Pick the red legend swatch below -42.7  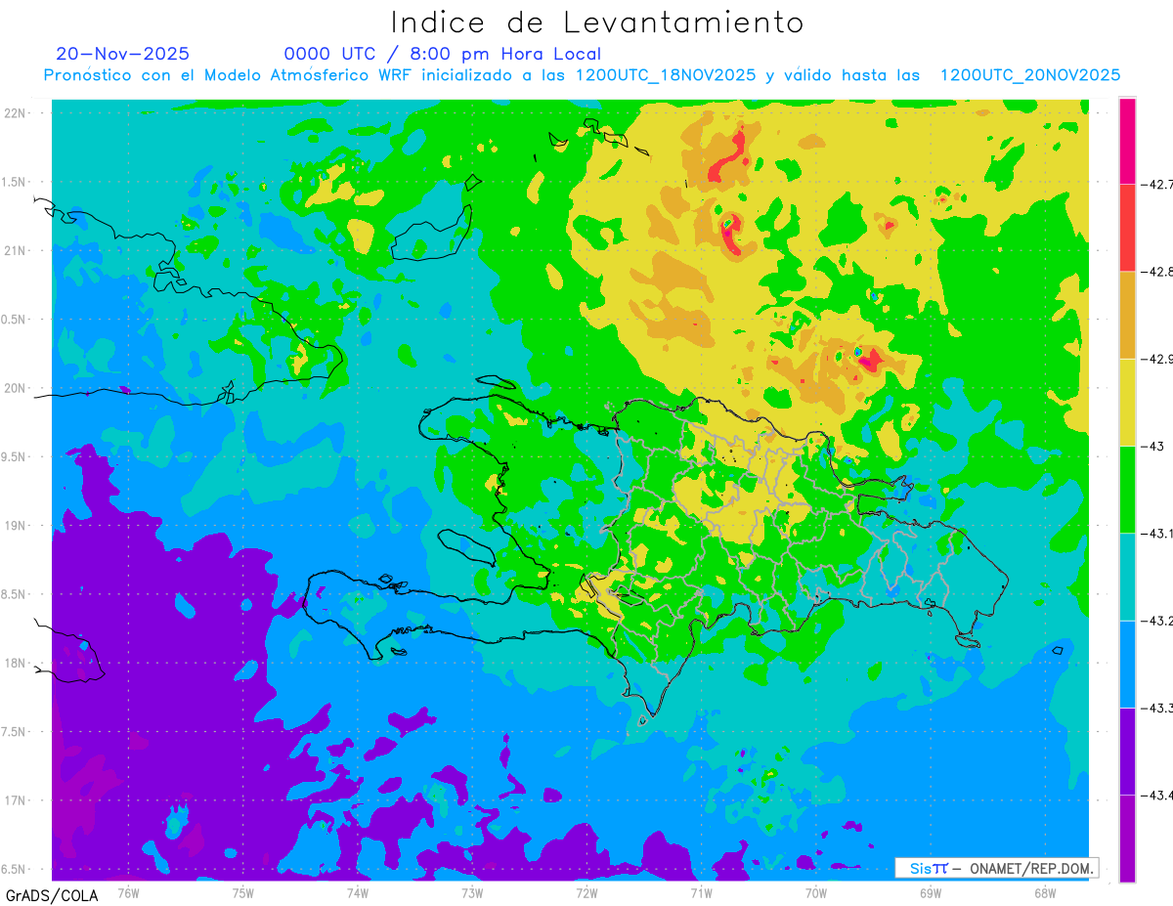(x=1127, y=228)
